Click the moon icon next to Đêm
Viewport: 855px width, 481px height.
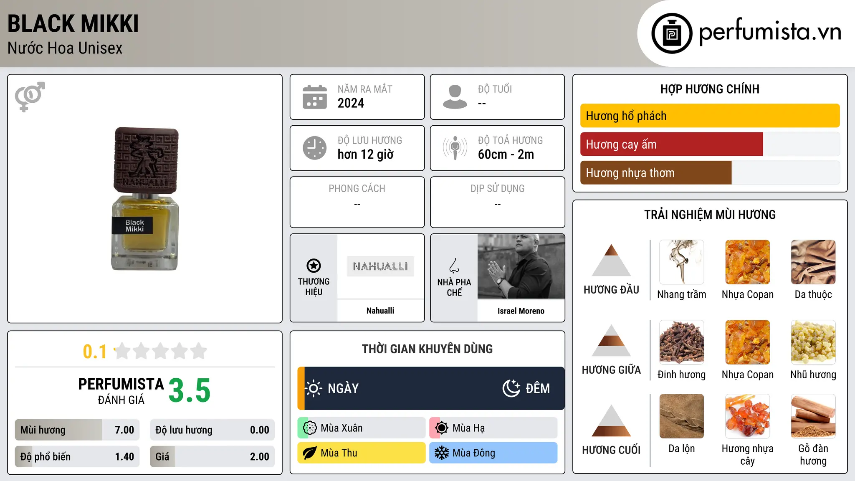click(x=511, y=388)
